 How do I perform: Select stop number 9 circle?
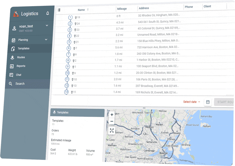click(68, 67)
